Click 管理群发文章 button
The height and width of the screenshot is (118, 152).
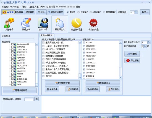click(x=62, y=83)
